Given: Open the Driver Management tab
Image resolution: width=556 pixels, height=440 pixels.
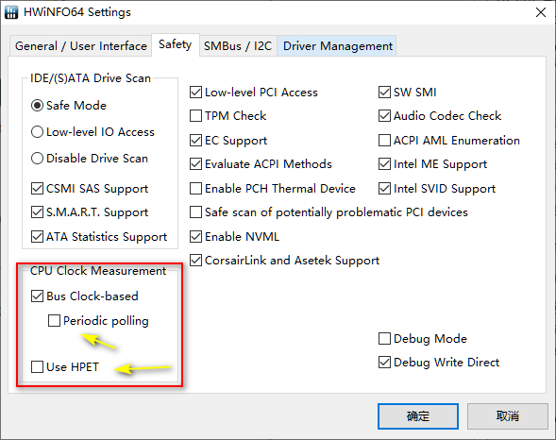Looking at the screenshot, I should (337, 46).
